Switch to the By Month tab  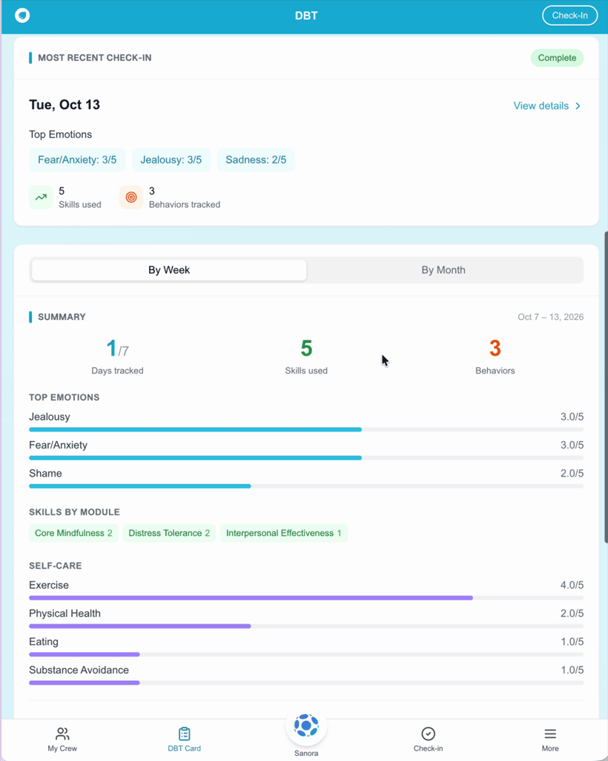click(443, 270)
